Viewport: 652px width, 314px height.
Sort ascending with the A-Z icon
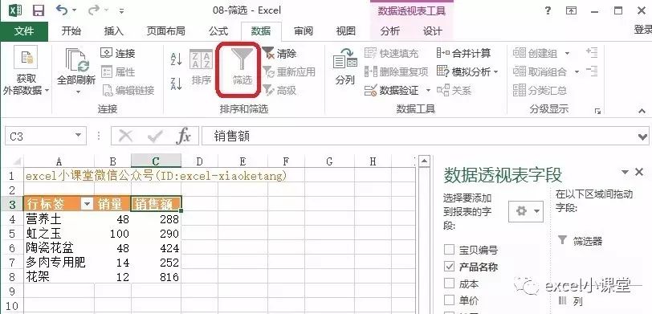[x=177, y=59]
